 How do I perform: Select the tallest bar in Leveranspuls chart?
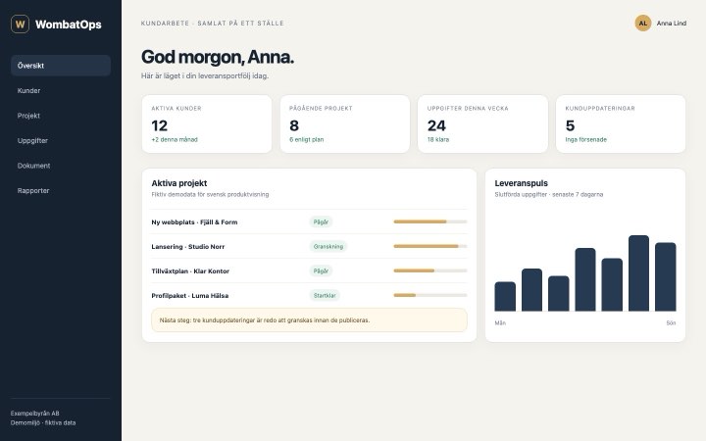pyautogui.click(x=638, y=273)
